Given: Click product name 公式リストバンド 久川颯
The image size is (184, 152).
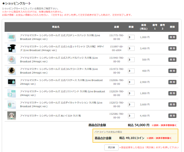Looking at the screenshot, I should [x=63, y=93].
